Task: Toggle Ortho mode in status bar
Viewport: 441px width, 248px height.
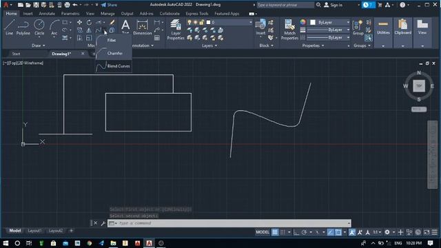Action: point(296,232)
